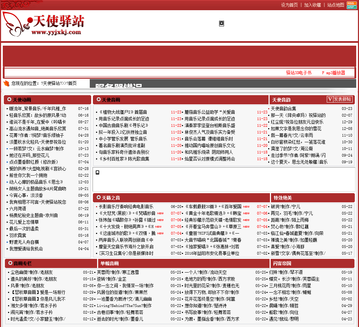
Task: Open 天使音韵合集 post
Action: tap(283, 109)
